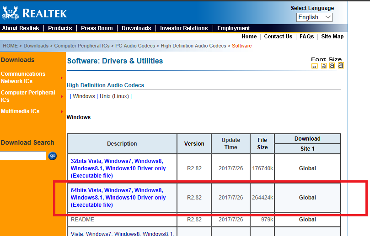Click the File Size column header
The image size is (370, 236).
point(262,144)
